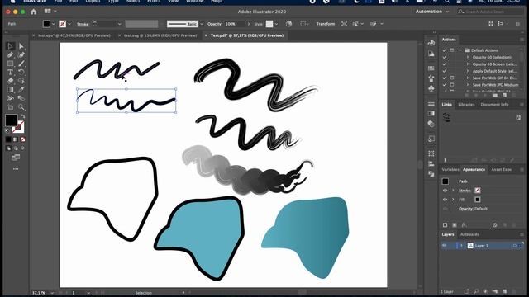Select the Direct Selection tool
This screenshot has width=529, height=297.
pyautogui.click(x=21, y=46)
